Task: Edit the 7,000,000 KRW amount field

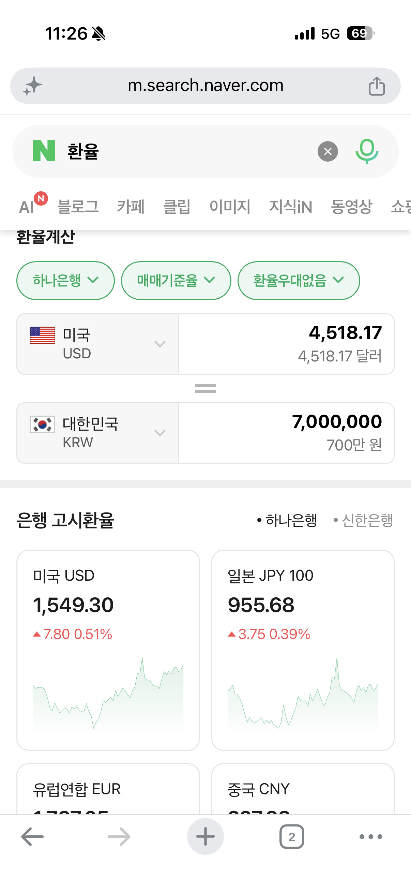Action: (x=286, y=433)
